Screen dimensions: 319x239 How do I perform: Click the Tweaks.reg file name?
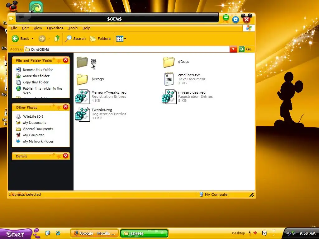(x=102, y=110)
